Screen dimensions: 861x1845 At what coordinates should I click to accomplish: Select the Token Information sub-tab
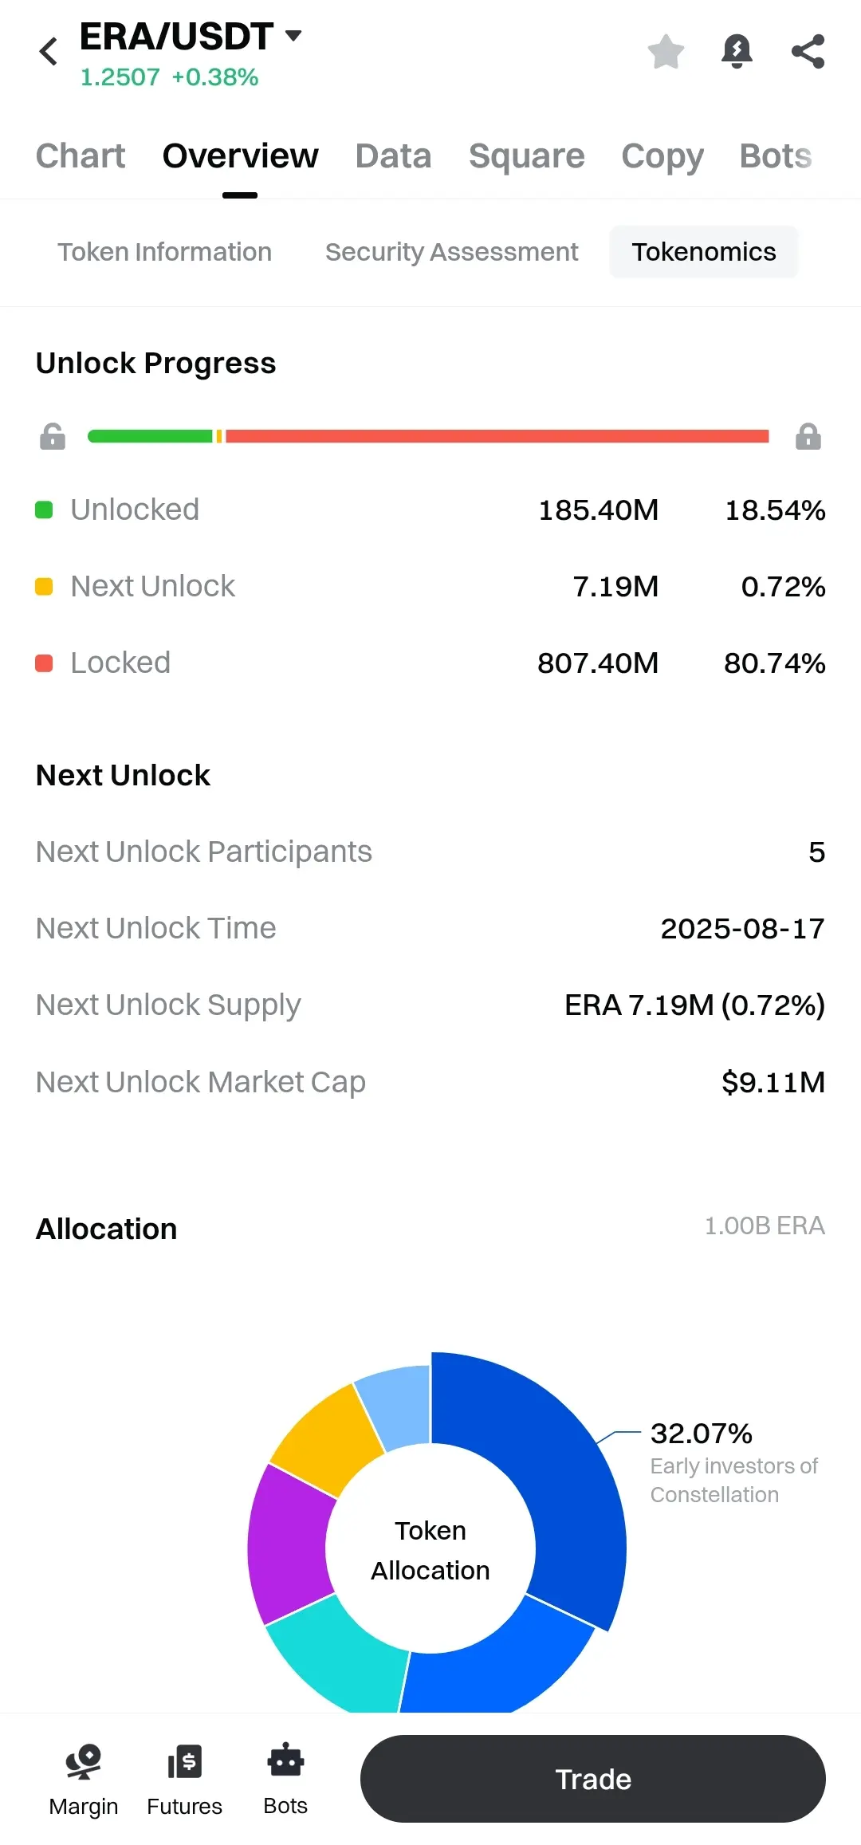click(x=165, y=252)
